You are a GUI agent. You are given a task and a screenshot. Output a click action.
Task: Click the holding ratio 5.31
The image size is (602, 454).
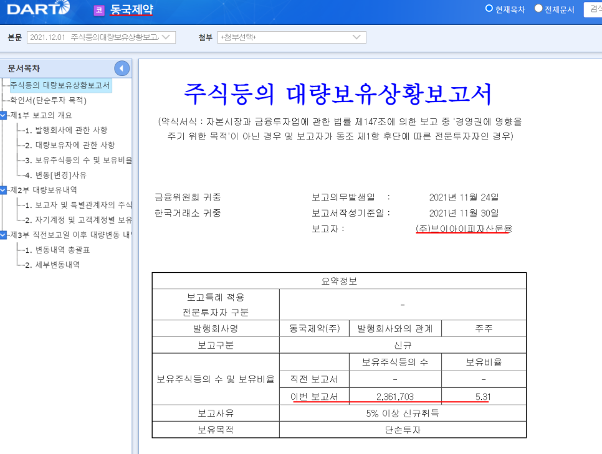point(484,397)
